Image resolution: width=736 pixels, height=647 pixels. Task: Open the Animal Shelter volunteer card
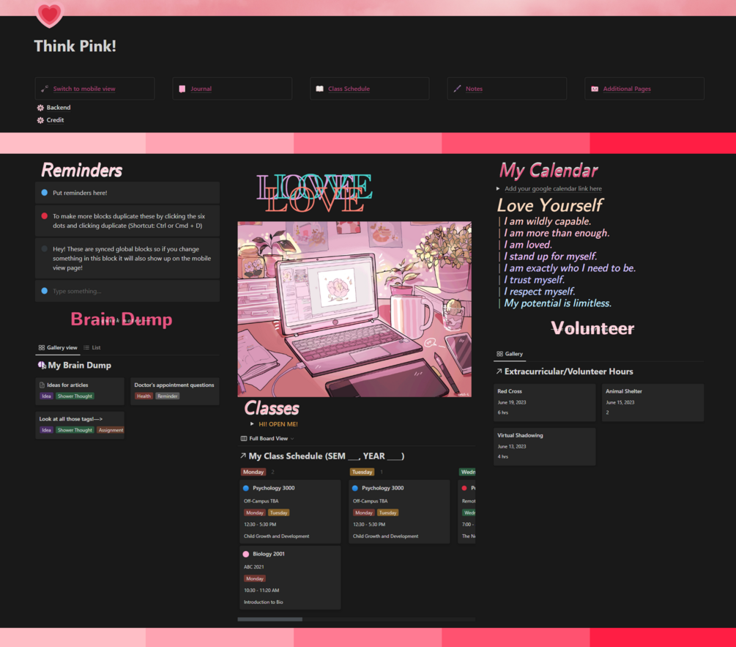653,402
